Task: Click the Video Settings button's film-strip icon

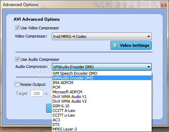Action: click(x=115, y=45)
